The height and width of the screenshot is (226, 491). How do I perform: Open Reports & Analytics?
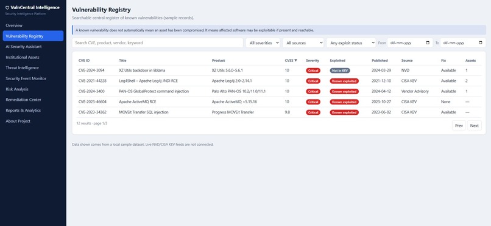coord(33,110)
